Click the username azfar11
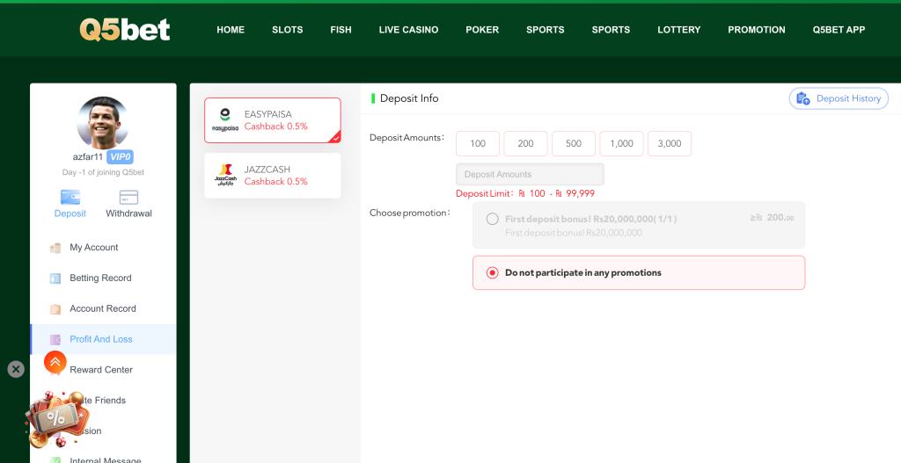Screen dimensions: 901x463 pyautogui.click(x=88, y=157)
